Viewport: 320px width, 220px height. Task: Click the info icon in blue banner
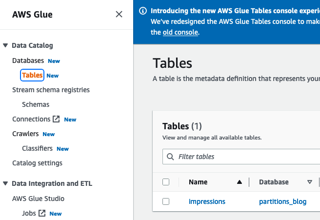143,11
